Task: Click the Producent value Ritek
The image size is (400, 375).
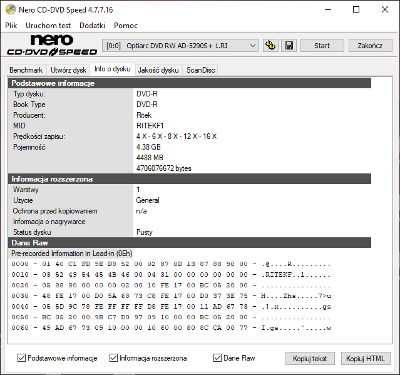Action: tap(144, 115)
